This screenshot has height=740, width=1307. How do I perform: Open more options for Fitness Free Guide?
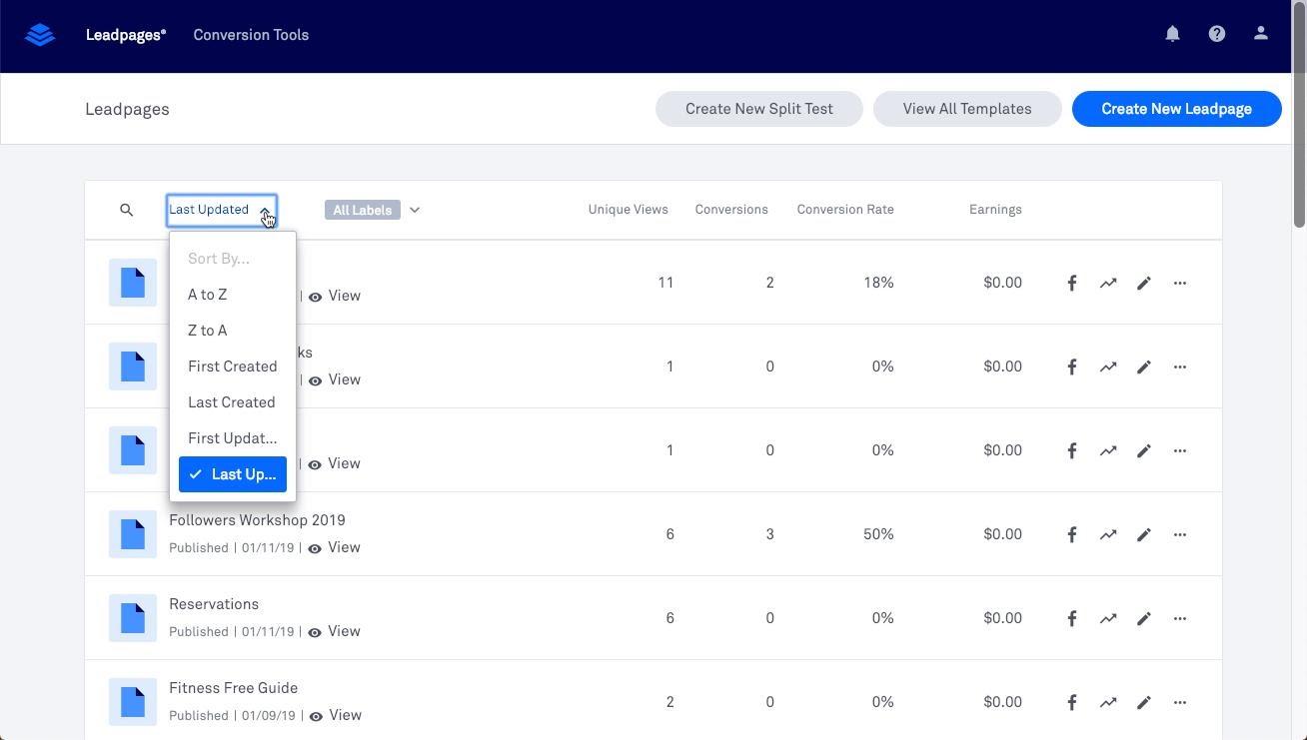click(x=1179, y=702)
